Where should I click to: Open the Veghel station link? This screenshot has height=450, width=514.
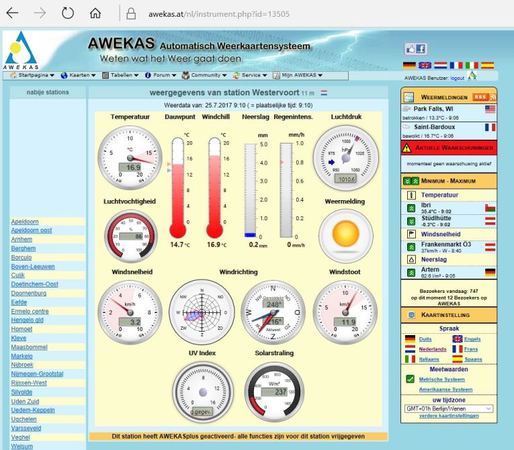tap(20, 437)
